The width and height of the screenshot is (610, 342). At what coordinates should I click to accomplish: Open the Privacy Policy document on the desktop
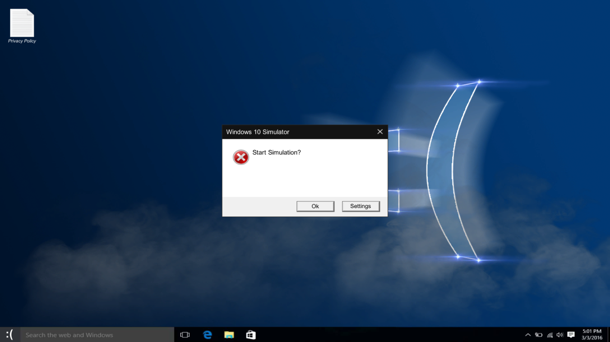coord(21,23)
